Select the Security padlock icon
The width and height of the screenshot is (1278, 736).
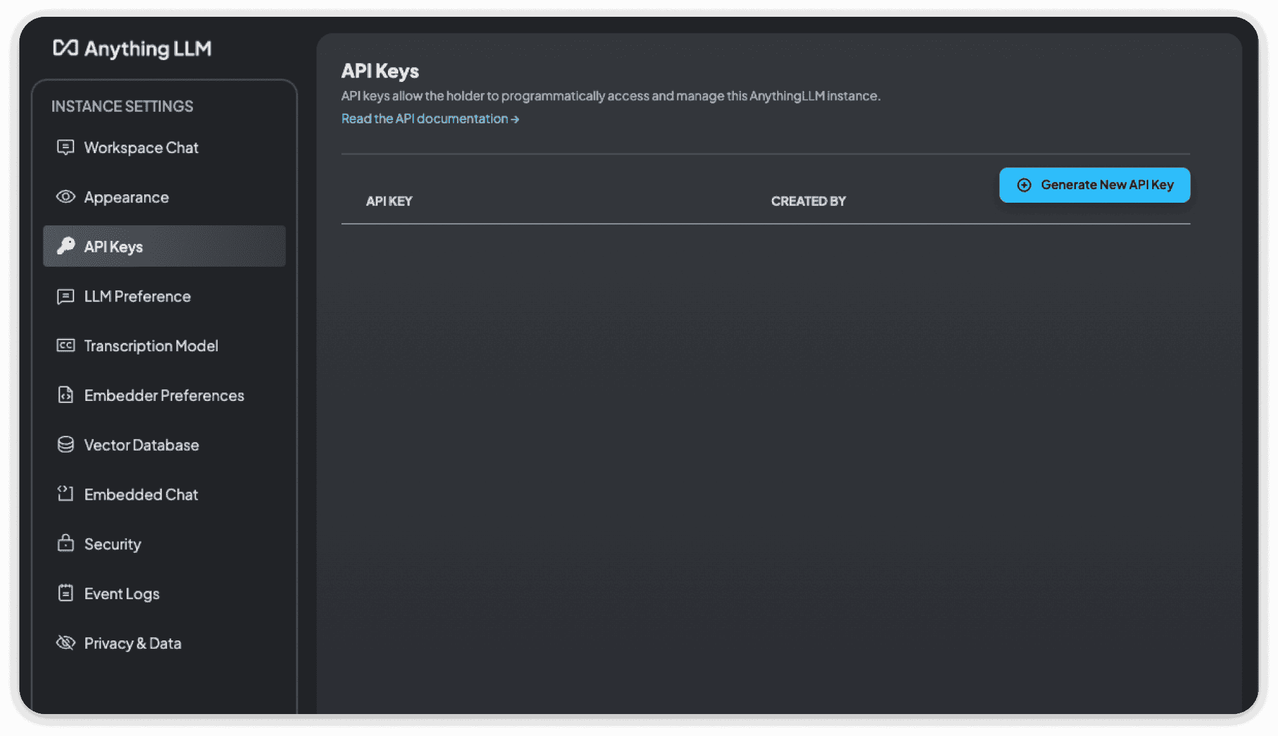(x=65, y=544)
